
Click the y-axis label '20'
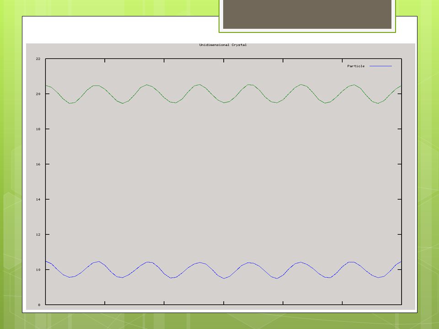point(38,94)
